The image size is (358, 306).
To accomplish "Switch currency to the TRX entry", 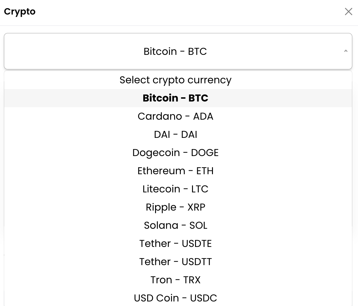I will tap(175, 280).
